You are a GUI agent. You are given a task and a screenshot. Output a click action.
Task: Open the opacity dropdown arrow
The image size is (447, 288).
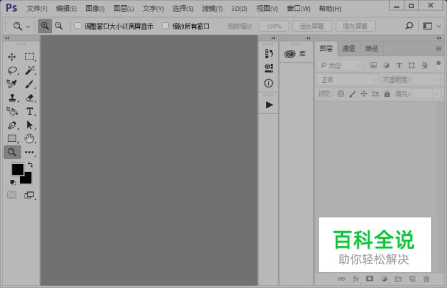coord(437,80)
